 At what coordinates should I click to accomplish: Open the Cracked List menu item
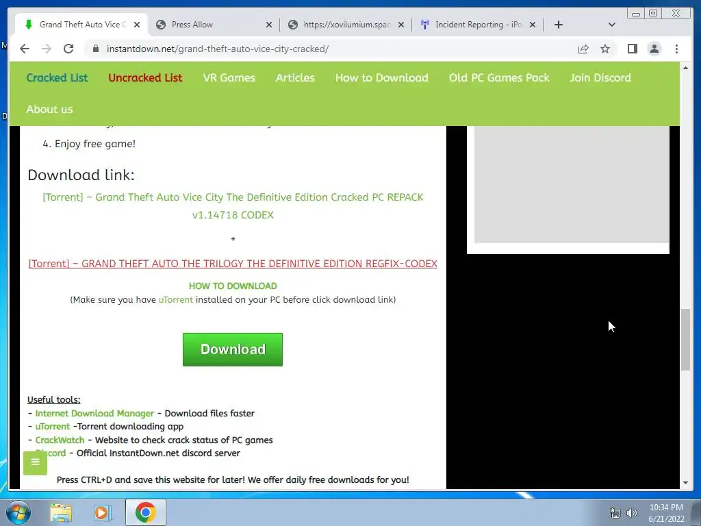click(x=57, y=78)
